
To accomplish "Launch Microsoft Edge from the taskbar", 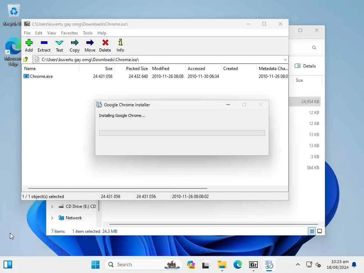I will point(238,264).
